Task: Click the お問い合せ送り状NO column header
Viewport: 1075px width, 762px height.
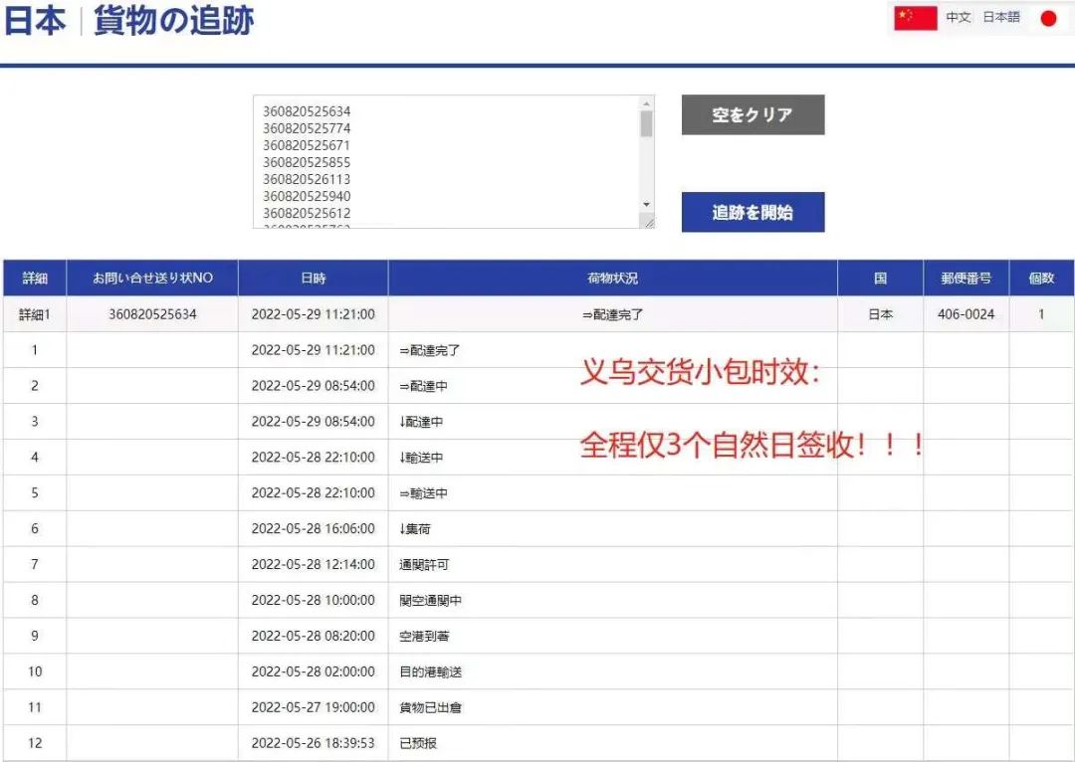Action: click(152, 278)
